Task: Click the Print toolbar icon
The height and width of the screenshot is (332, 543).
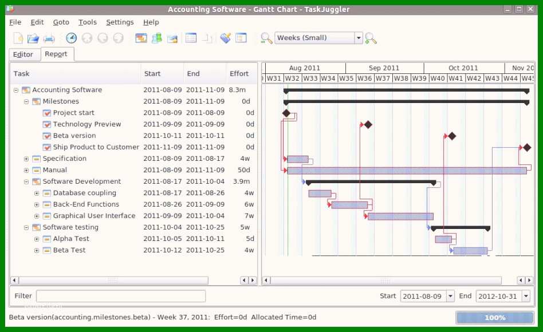Action: tap(49, 38)
